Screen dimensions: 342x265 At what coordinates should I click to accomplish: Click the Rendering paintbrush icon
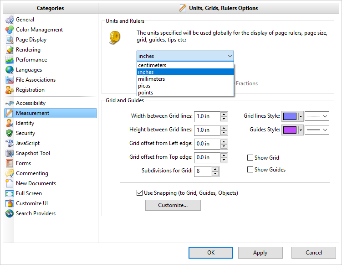pos(10,50)
